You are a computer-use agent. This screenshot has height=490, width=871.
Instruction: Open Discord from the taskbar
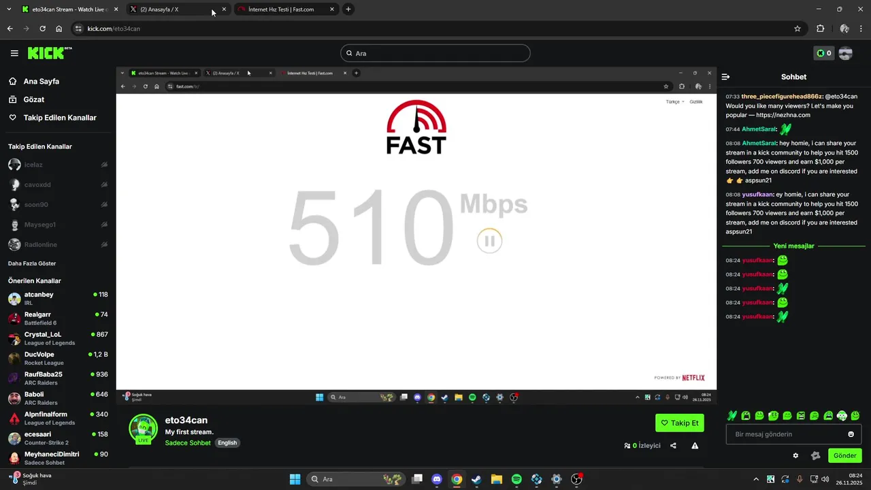pos(437,479)
